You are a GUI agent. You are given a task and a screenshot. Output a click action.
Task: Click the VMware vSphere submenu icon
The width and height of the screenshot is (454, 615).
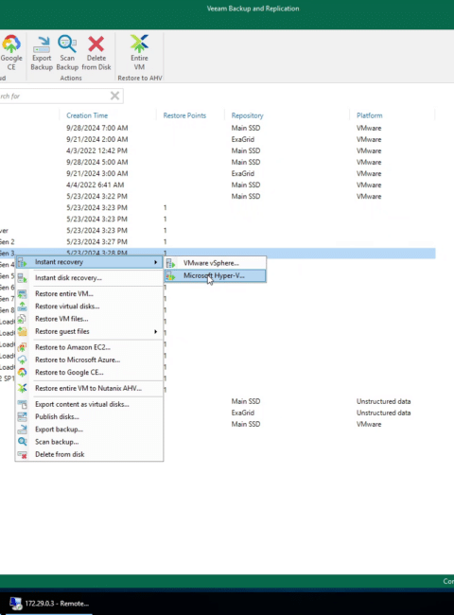(170, 264)
